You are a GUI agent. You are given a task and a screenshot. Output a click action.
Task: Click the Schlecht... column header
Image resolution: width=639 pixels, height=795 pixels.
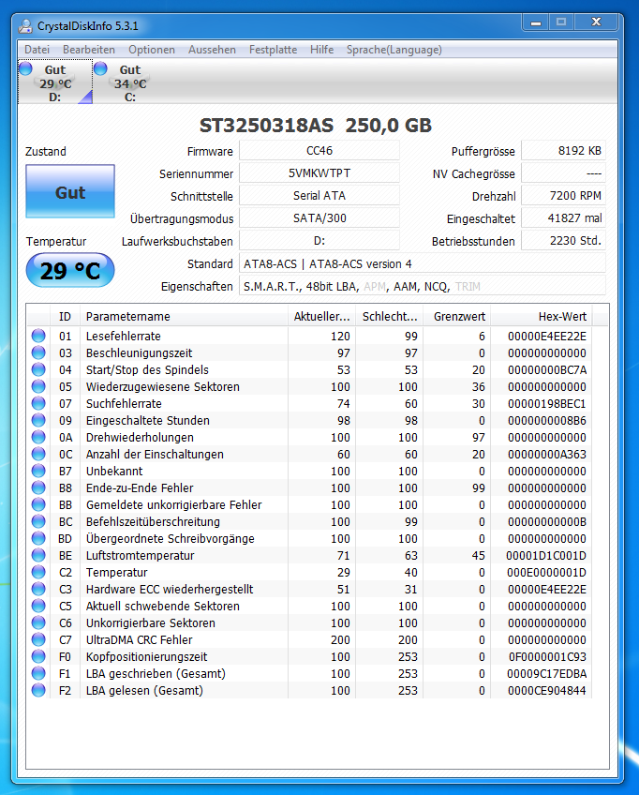tap(390, 316)
